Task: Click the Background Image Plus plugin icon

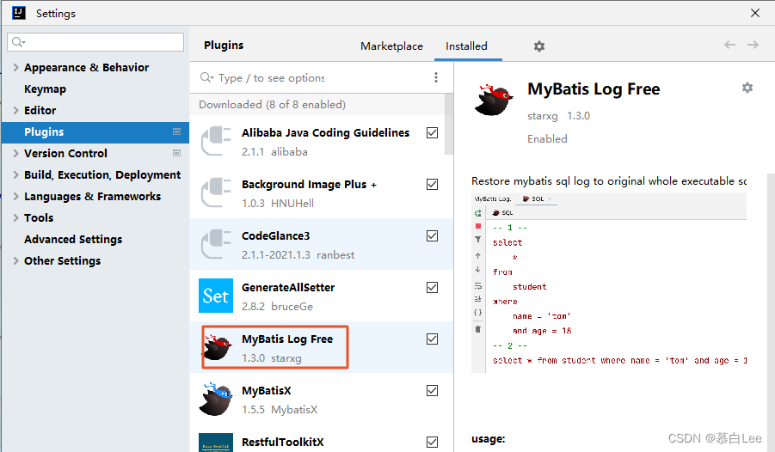Action: point(216,192)
